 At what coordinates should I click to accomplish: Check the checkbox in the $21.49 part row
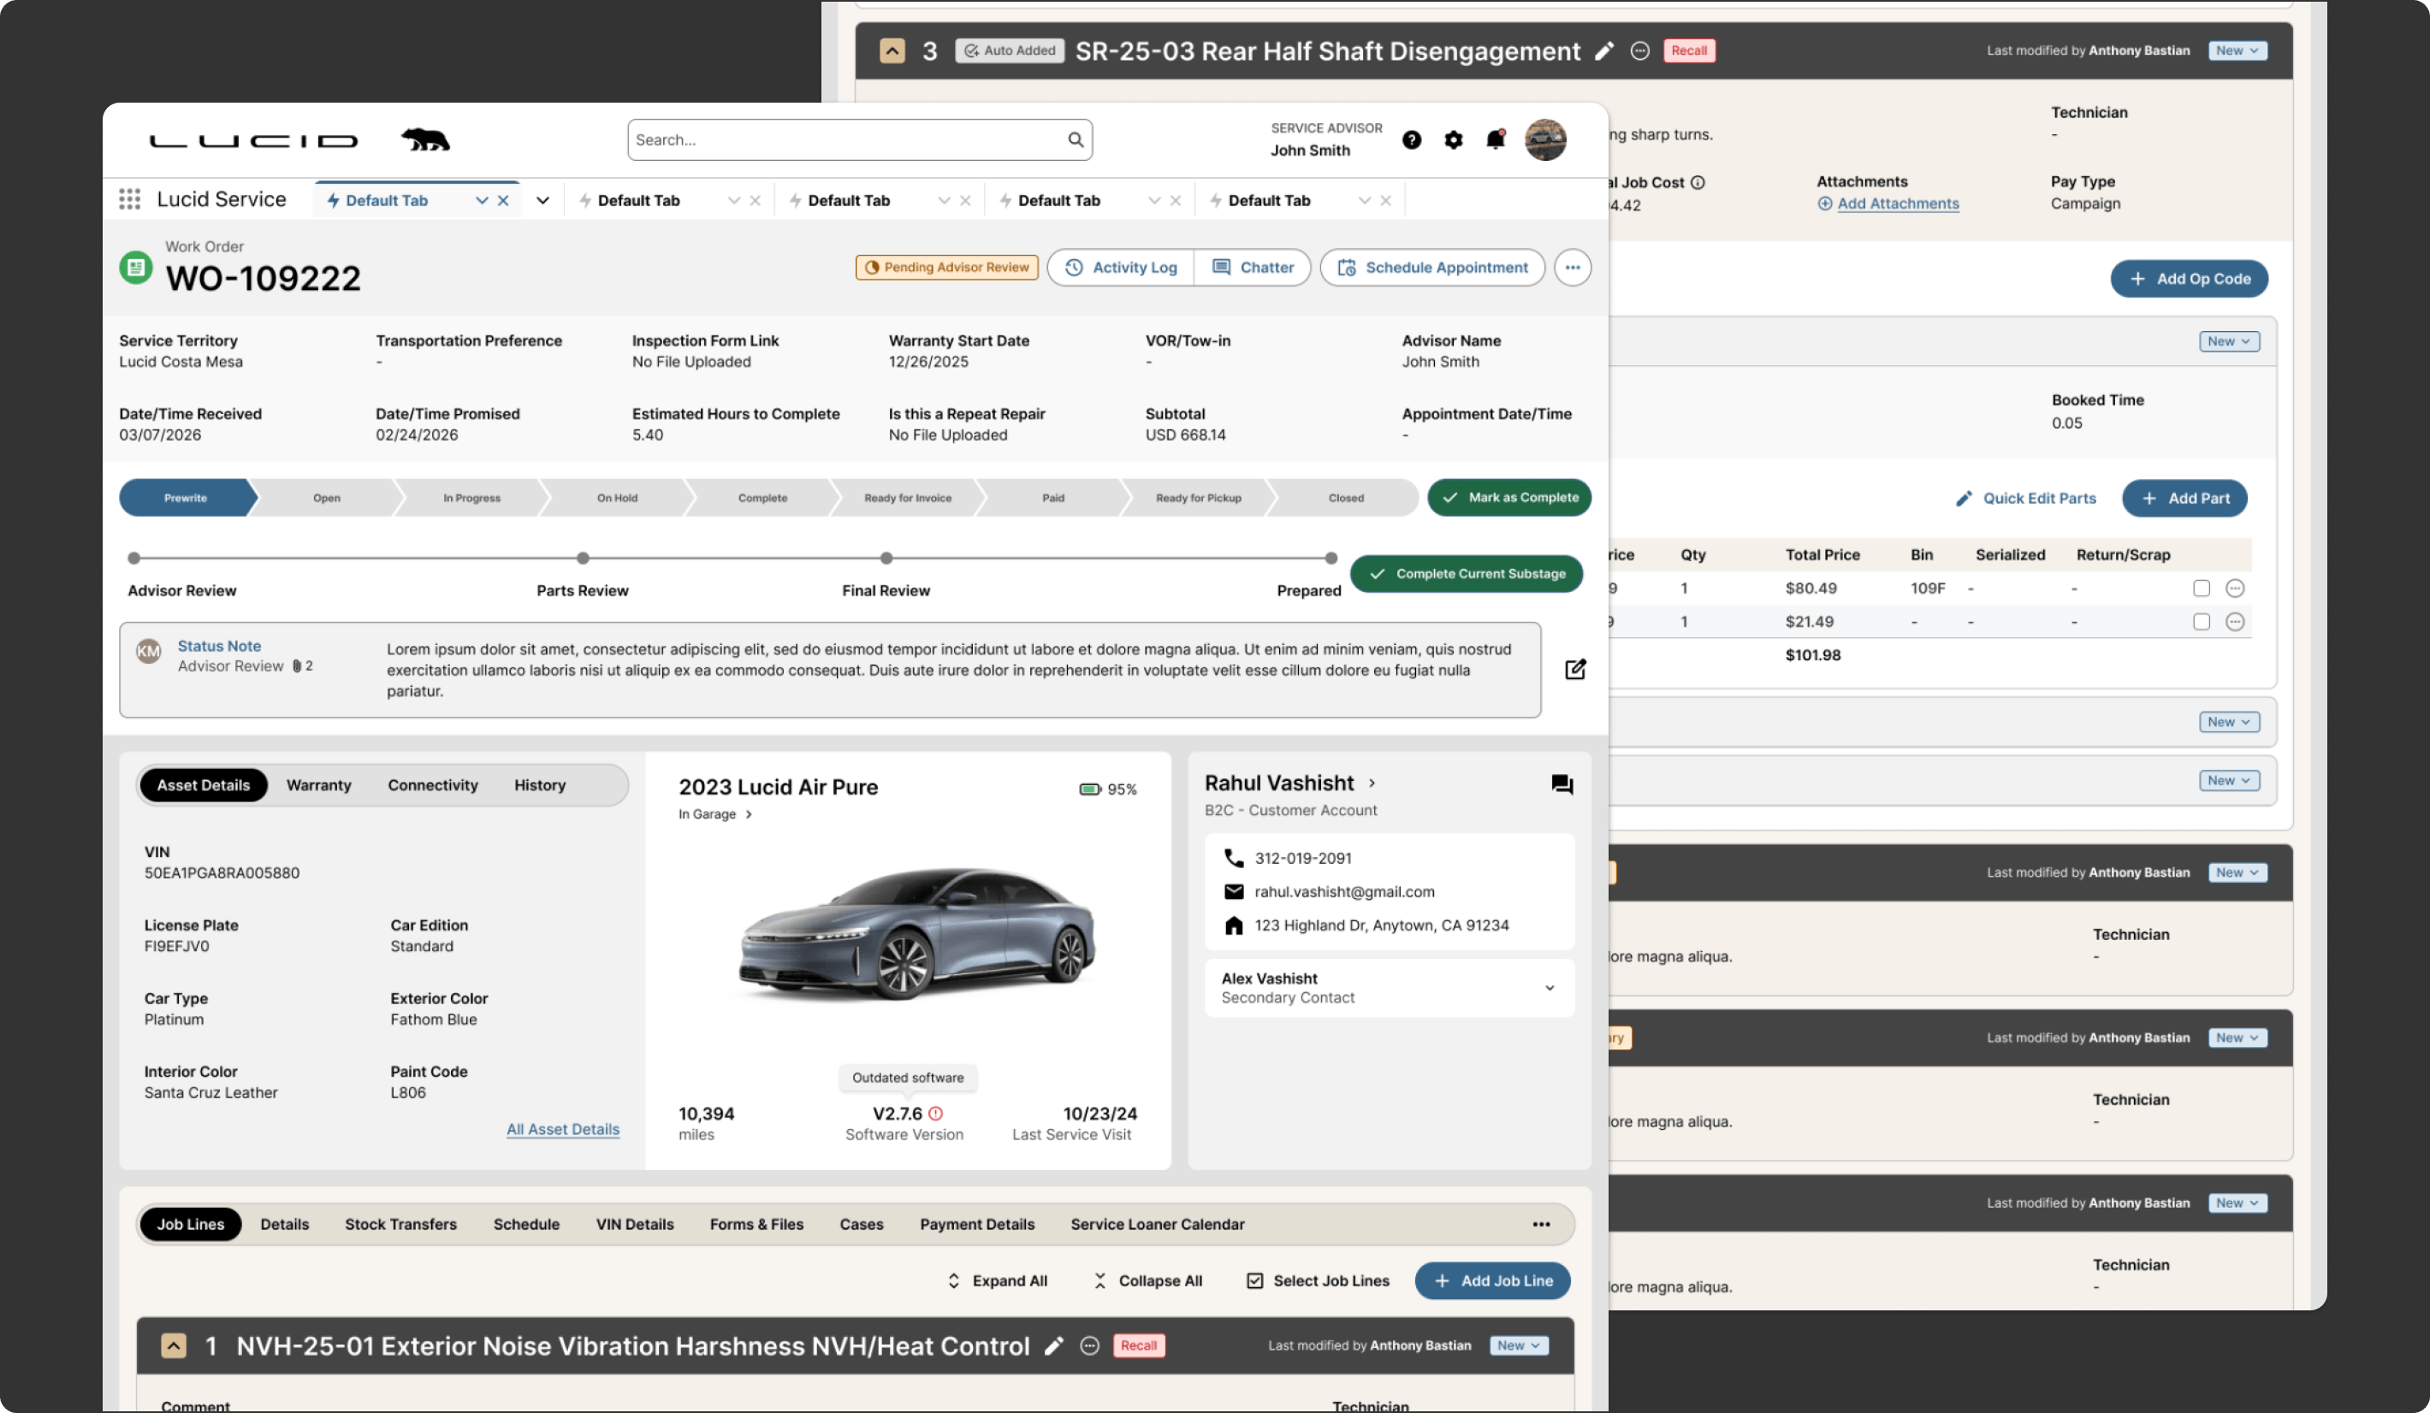[2201, 622]
